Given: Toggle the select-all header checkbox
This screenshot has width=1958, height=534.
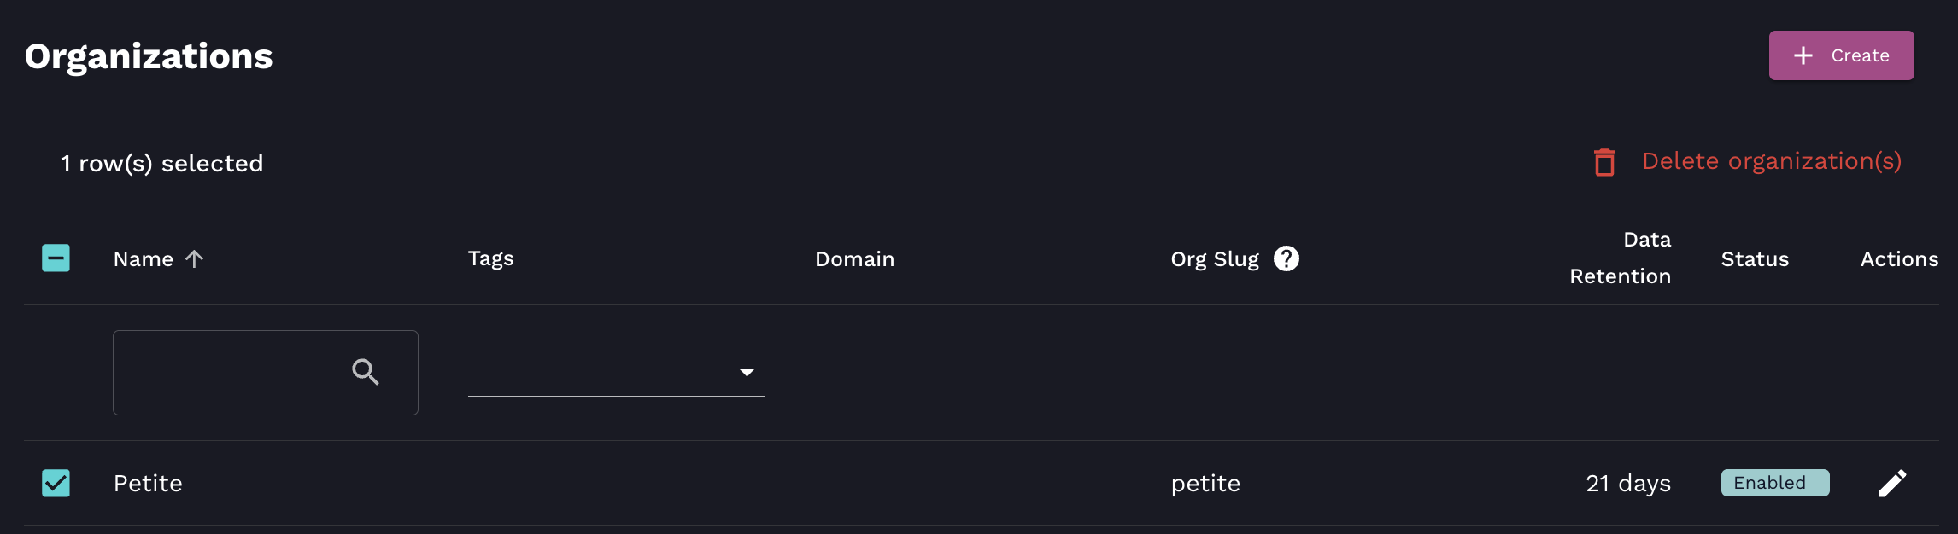Looking at the screenshot, I should click(x=56, y=258).
